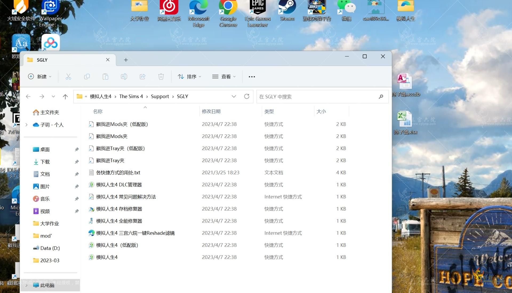Open Google Chrome desktop icon
The width and height of the screenshot is (512, 293).
(228, 13)
